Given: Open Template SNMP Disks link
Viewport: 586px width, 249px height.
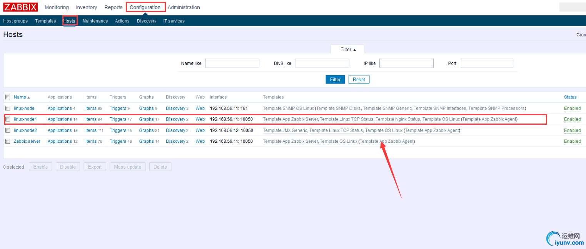Looking at the screenshot, I should tap(338, 109).
